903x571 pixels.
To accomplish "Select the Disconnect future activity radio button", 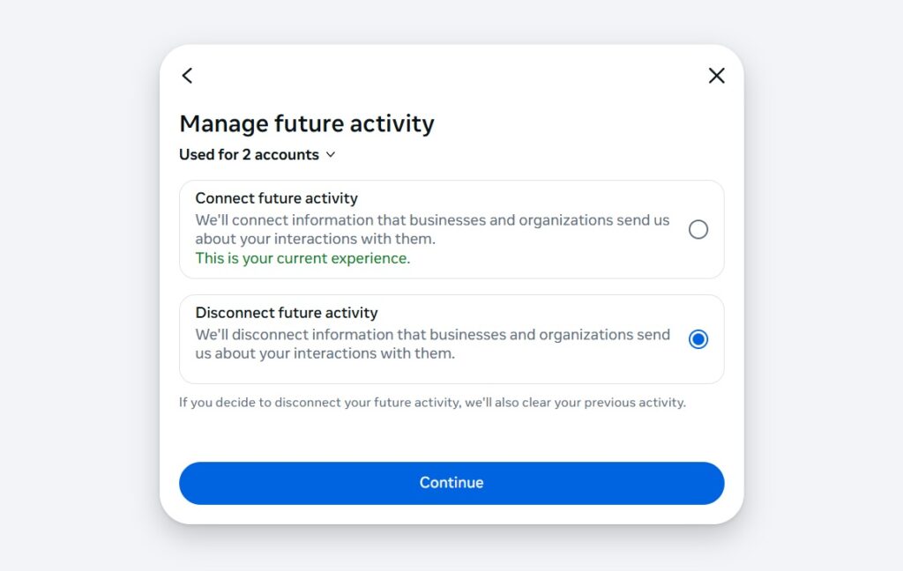I will pos(698,339).
